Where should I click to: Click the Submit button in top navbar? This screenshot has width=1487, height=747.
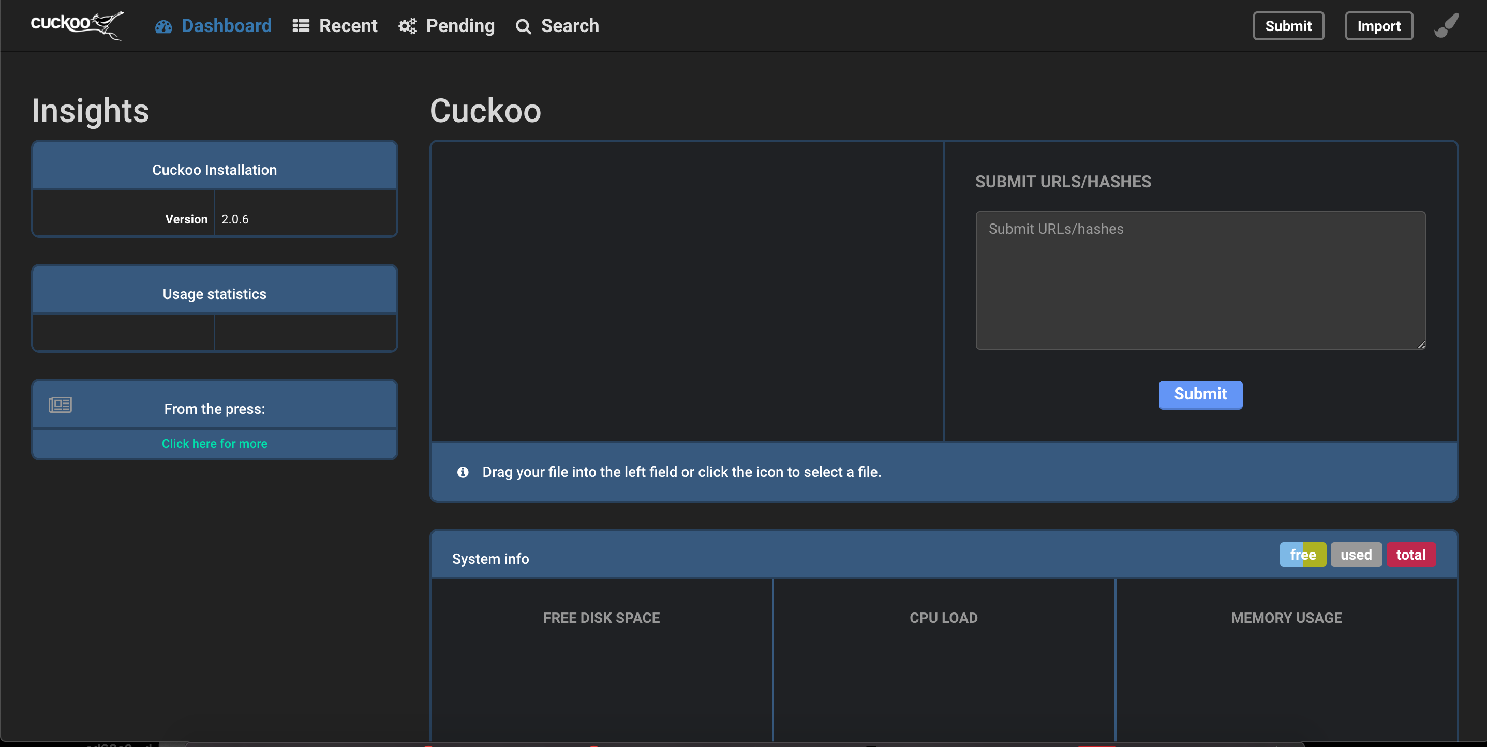pos(1288,26)
